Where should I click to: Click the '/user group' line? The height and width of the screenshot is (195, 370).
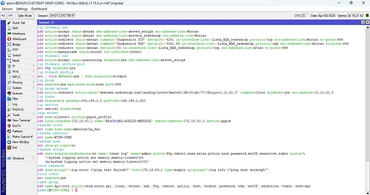[x=48, y=182]
